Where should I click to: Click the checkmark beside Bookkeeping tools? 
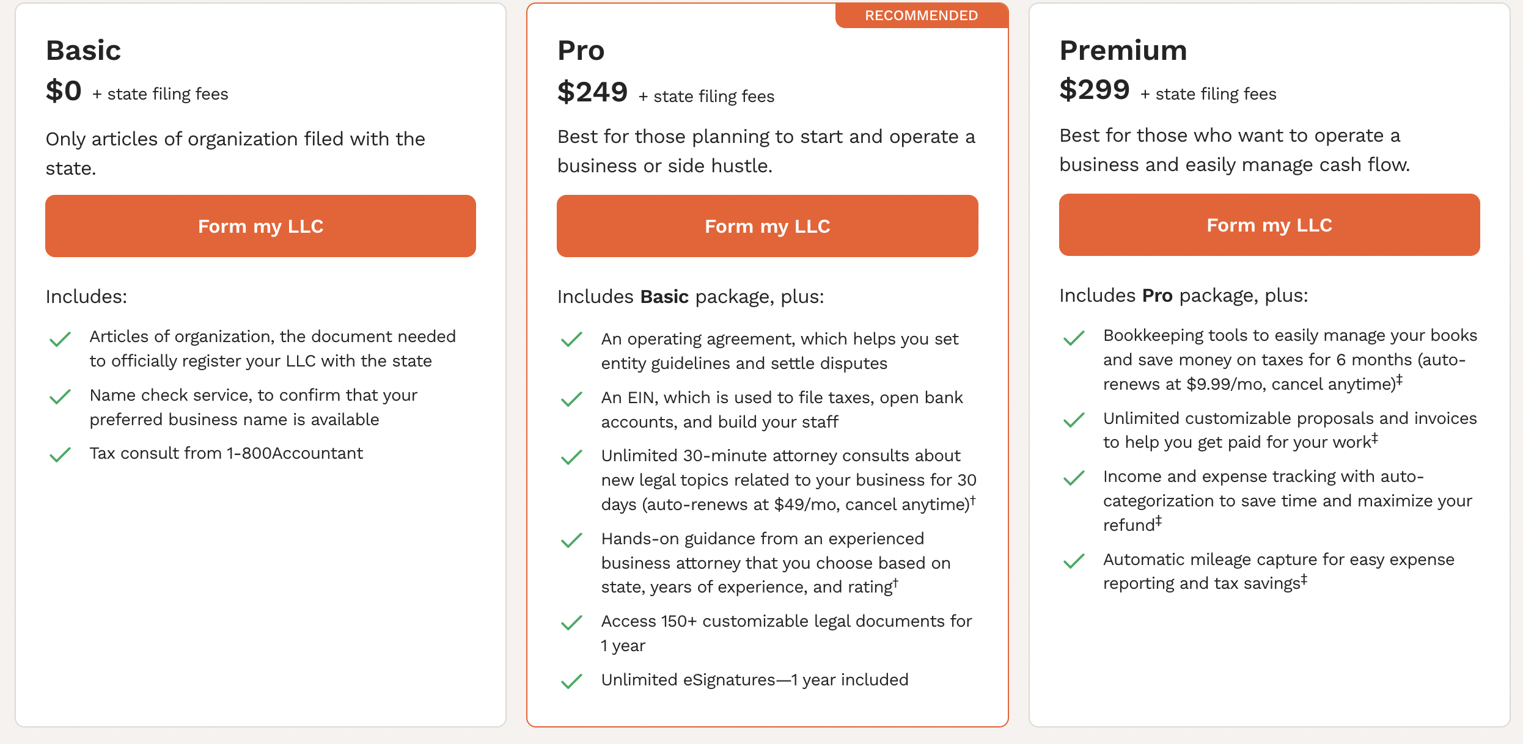coord(1074,337)
